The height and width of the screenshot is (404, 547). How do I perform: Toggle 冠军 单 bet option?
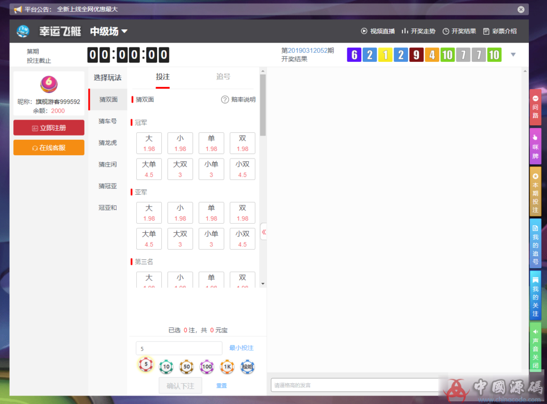(212, 143)
